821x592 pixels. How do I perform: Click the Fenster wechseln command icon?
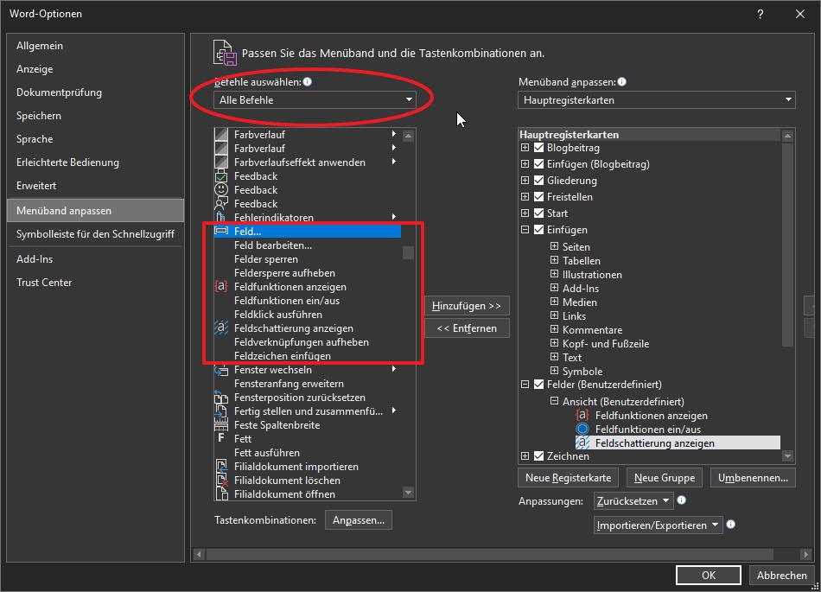coord(221,370)
